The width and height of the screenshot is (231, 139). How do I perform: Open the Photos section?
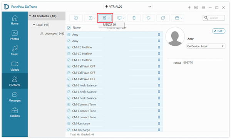(15, 35)
